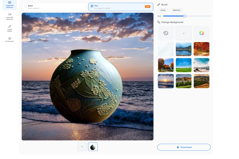The width and height of the screenshot is (239, 159).
Task: Click the plus tile to upload custom background
Action: [x=183, y=33]
